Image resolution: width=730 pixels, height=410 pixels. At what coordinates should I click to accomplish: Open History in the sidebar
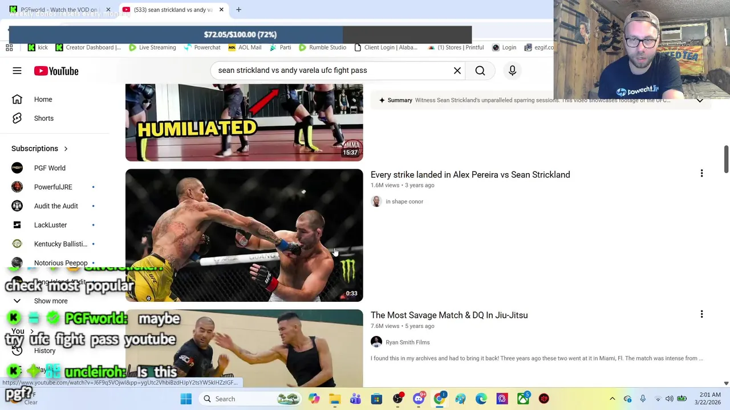point(44,351)
